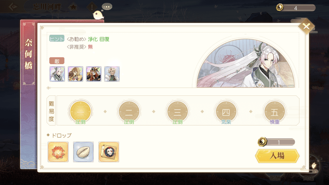The image size is (329, 185).
Task: Tap the yellow chick speech bubble mascot
Action: tap(98, 15)
